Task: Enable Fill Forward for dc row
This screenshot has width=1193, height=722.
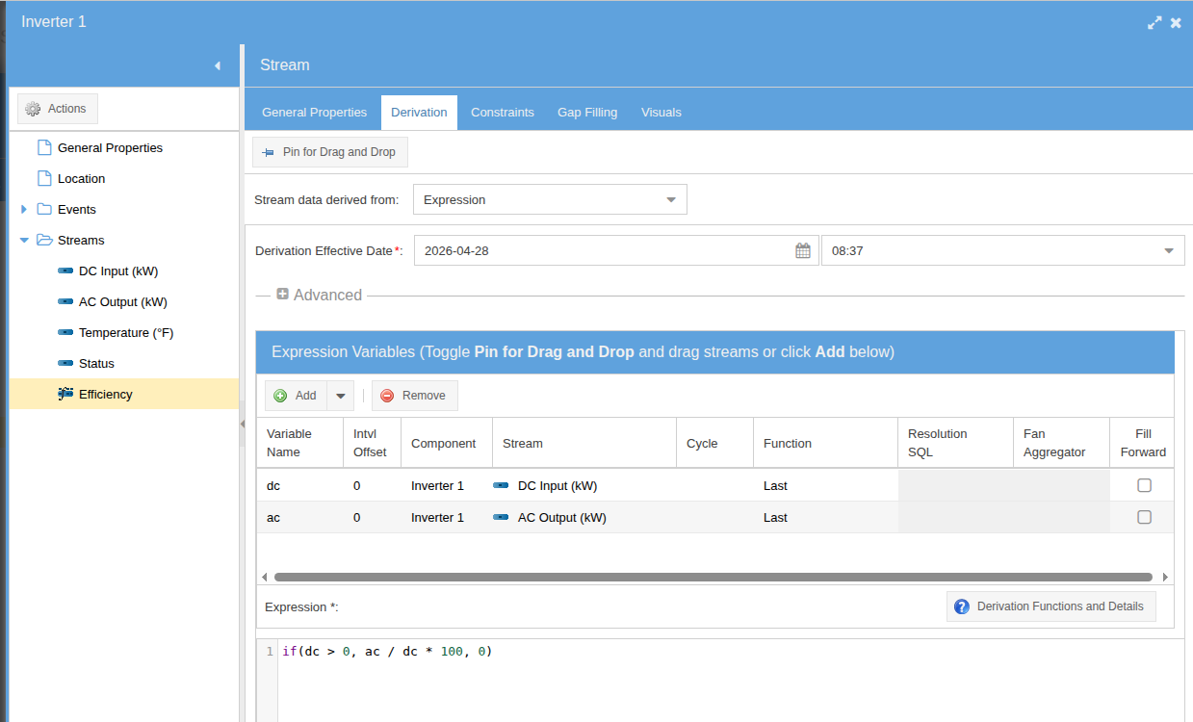Action: click(1144, 485)
